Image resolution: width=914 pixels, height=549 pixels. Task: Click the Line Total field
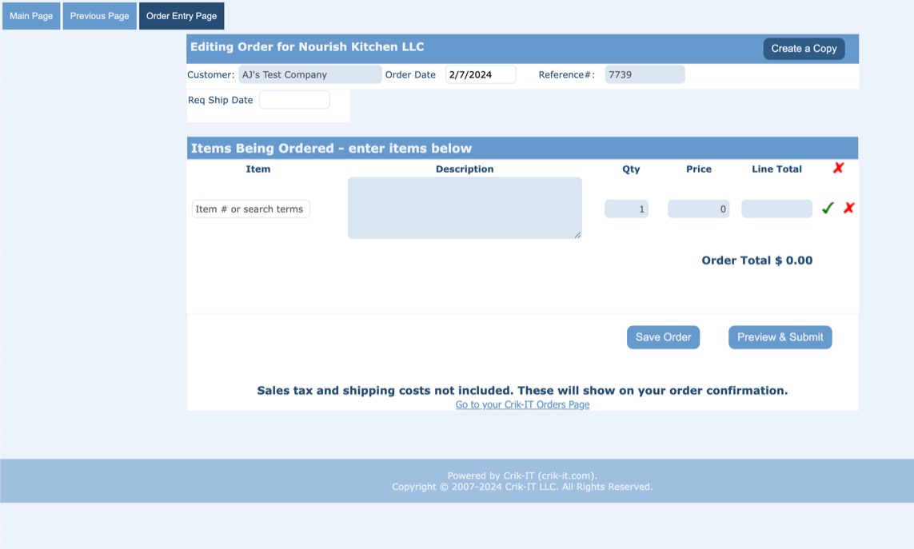point(776,209)
